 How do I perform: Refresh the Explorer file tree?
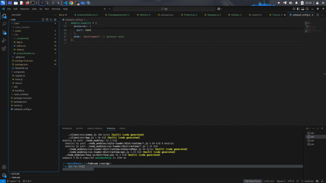click(x=51, y=20)
